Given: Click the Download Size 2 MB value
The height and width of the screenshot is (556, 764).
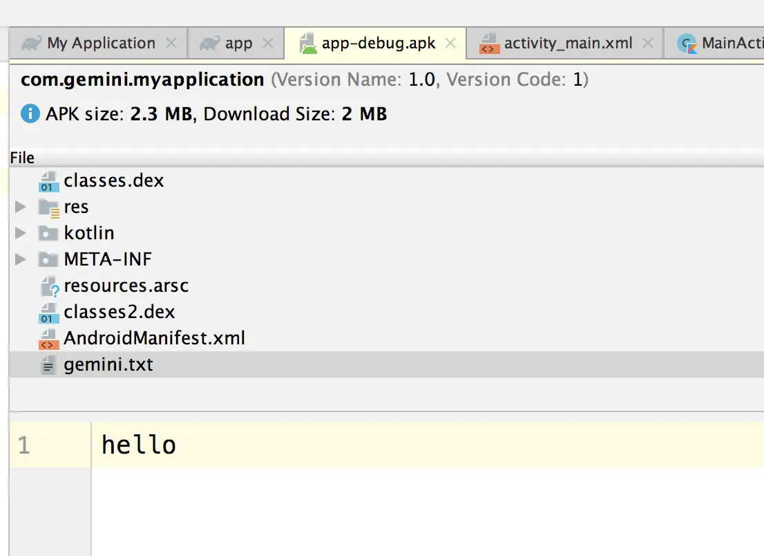Looking at the screenshot, I should tap(364, 114).
